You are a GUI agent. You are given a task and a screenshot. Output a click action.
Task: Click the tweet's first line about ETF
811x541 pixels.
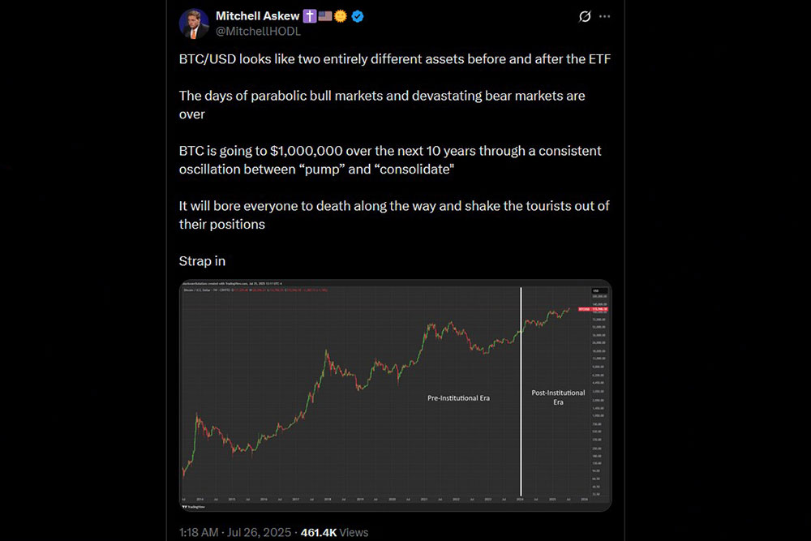coord(395,59)
